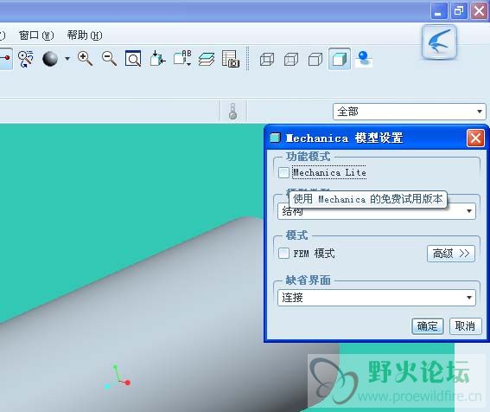
Task: Minimize the main application window
Action: pyautogui.click(x=438, y=11)
